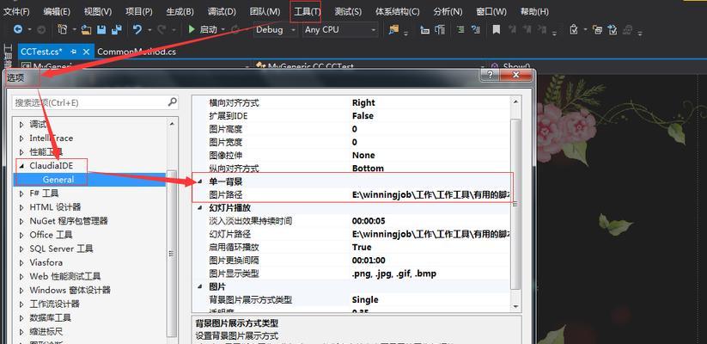
Task: Click the help question-mark button of dialog
Action: 491,75
